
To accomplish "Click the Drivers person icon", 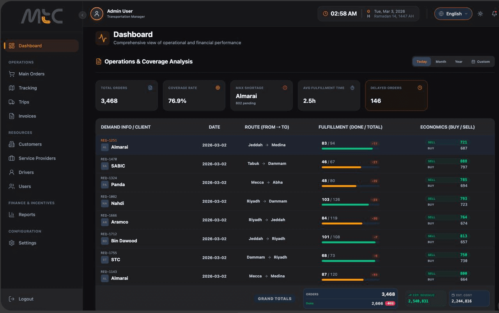I will (12, 172).
